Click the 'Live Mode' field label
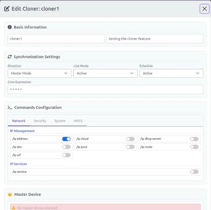Viewport: 211px width, 210px height. pos(81,66)
